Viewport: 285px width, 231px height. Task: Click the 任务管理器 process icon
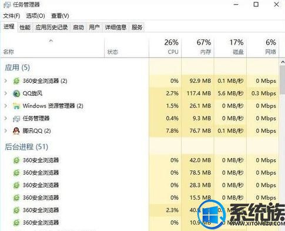click(x=16, y=118)
